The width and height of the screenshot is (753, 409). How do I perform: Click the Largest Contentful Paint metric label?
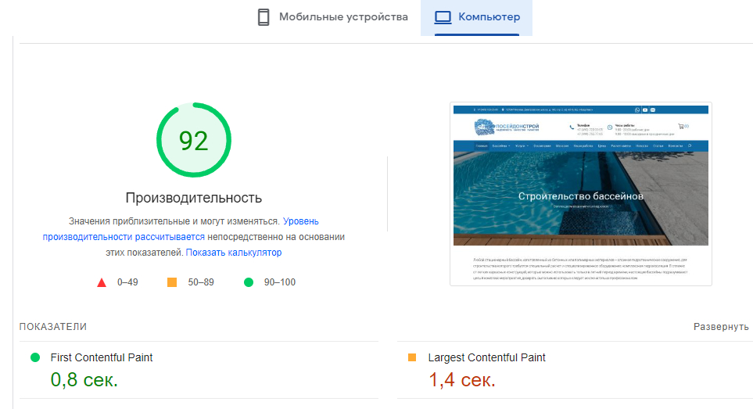(x=486, y=357)
